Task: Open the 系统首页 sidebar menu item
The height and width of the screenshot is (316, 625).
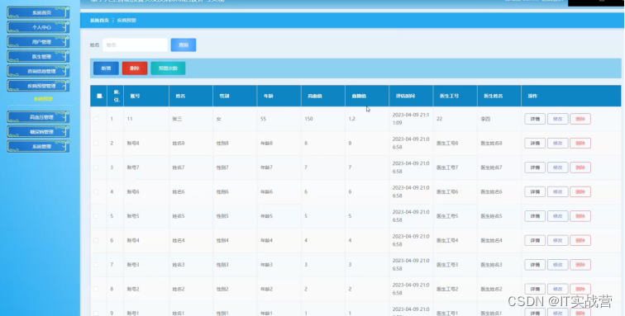Action: pyautogui.click(x=38, y=12)
